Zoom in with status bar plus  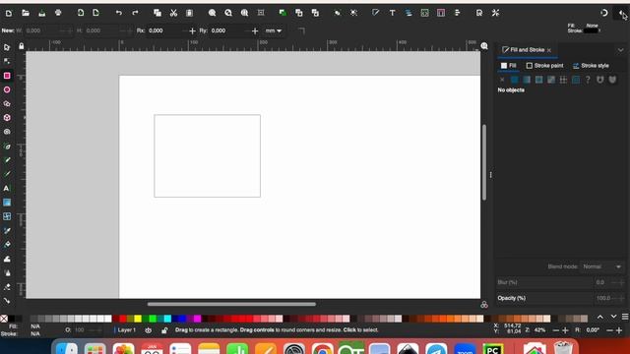click(x=565, y=330)
